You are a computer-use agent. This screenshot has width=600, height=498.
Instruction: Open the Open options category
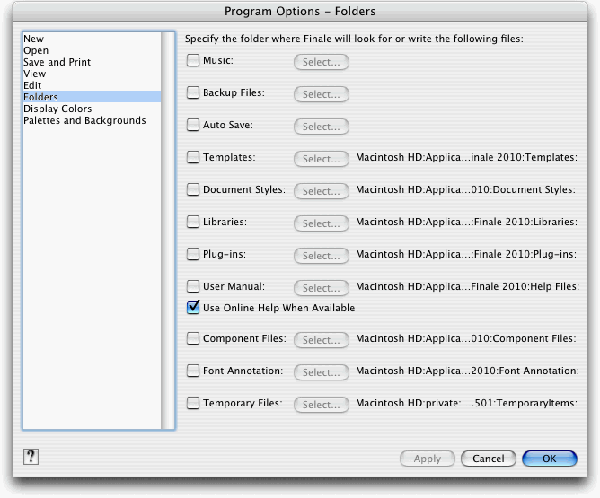[92, 50]
